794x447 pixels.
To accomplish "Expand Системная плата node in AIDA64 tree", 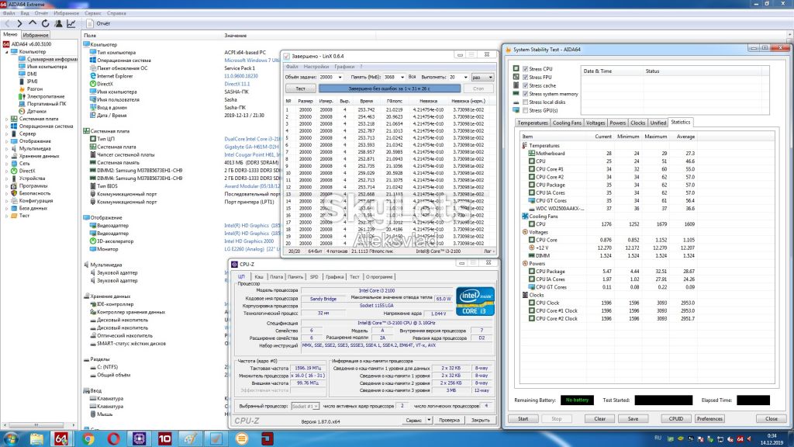I will point(6,119).
